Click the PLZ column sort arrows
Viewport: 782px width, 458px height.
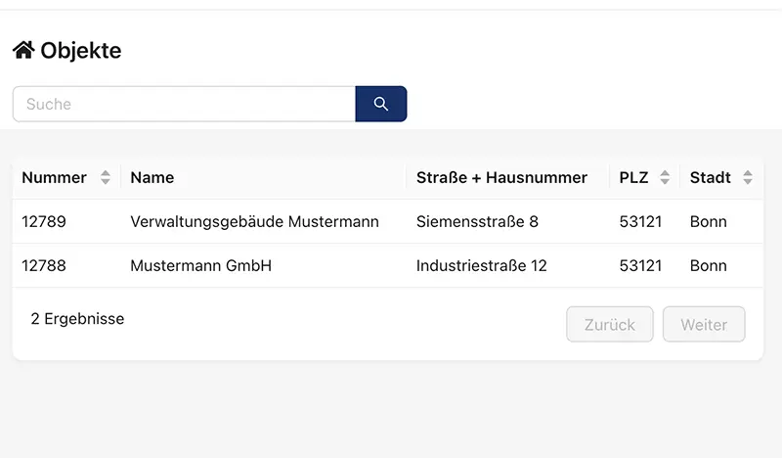pos(665,178)
